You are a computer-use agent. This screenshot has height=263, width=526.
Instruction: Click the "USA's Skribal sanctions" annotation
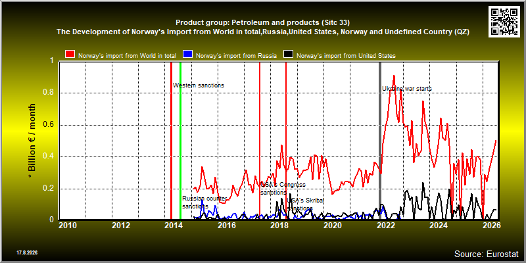pos(306,204)
